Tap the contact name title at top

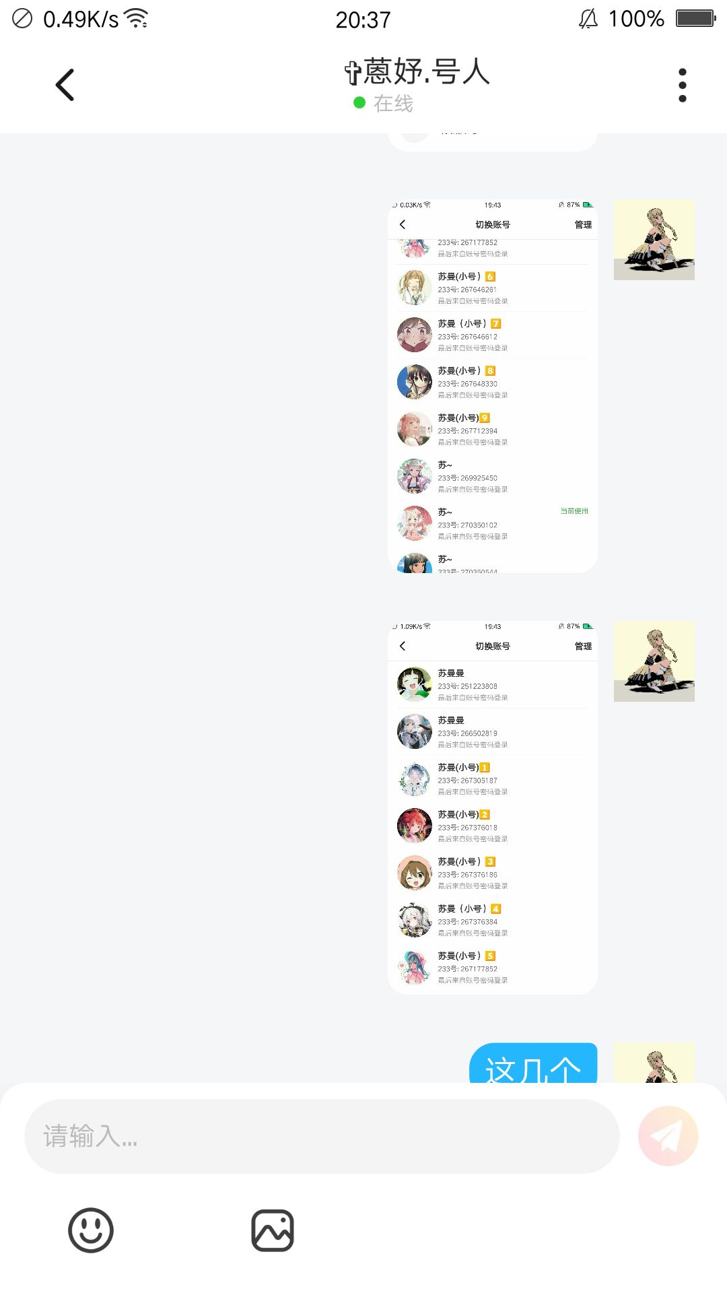tap(417, 71)
